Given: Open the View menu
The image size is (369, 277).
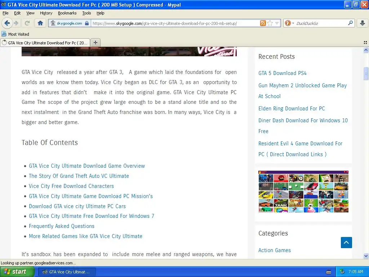Looking at the screenshot, I should (x=30, y=13).
